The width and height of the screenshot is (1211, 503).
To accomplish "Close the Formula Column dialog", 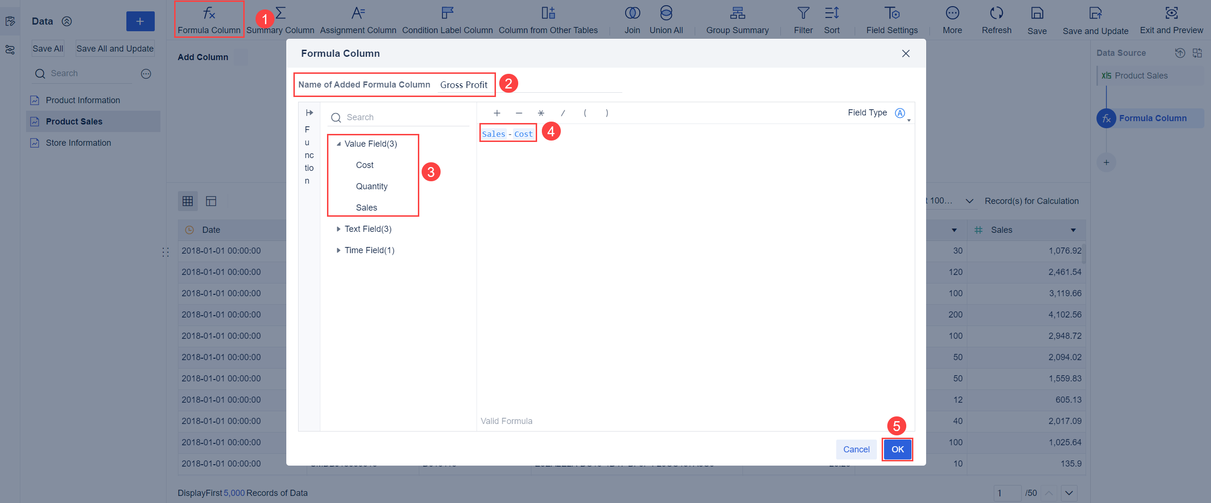I will click(x=906, y=53).
